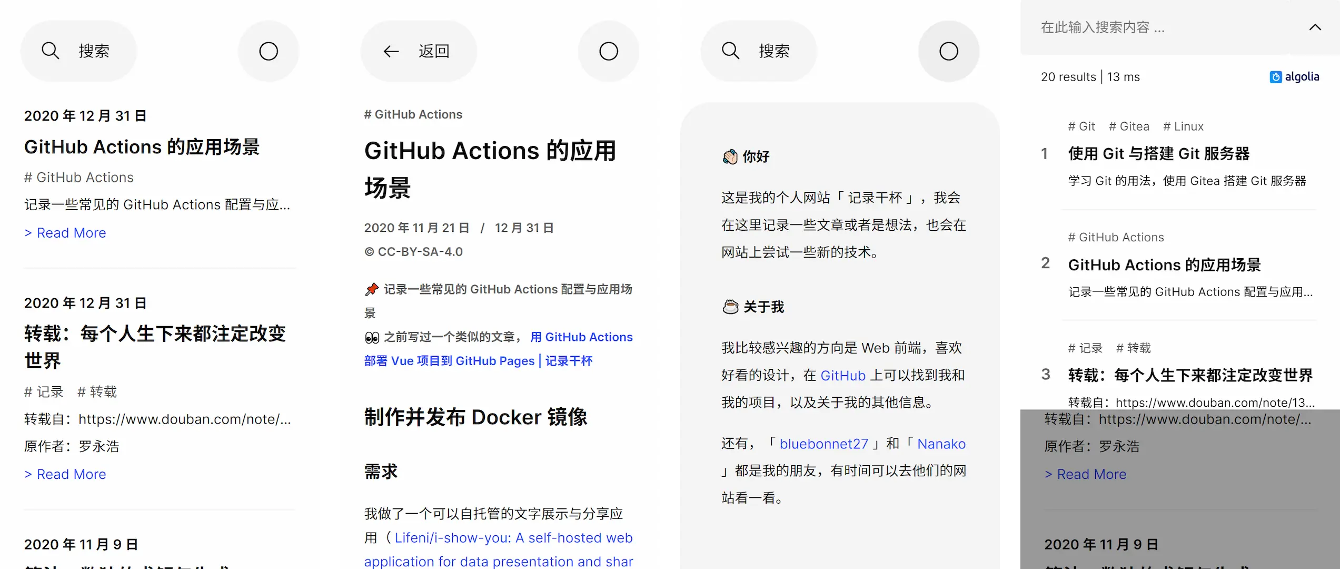Select the # GitHub Actions tag above the article title
Screen dimensions: 1340x569
tap(413, 114)
